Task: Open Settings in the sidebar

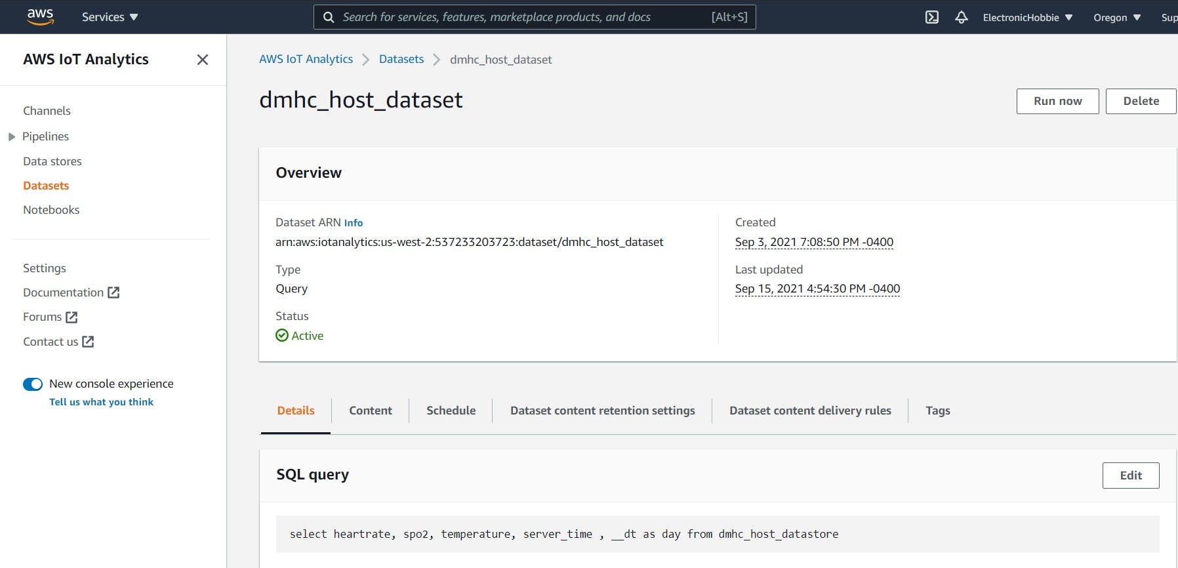Action: [45, 268]
